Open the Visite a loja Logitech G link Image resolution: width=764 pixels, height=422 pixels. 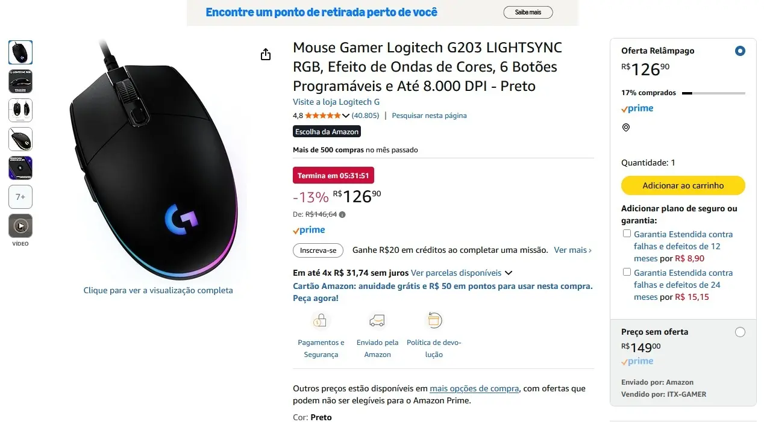[336, 102]
